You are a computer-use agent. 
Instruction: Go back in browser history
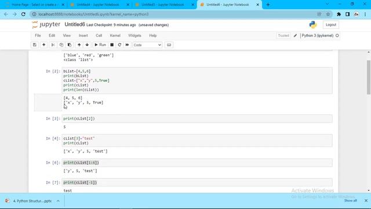pos(6,14)
